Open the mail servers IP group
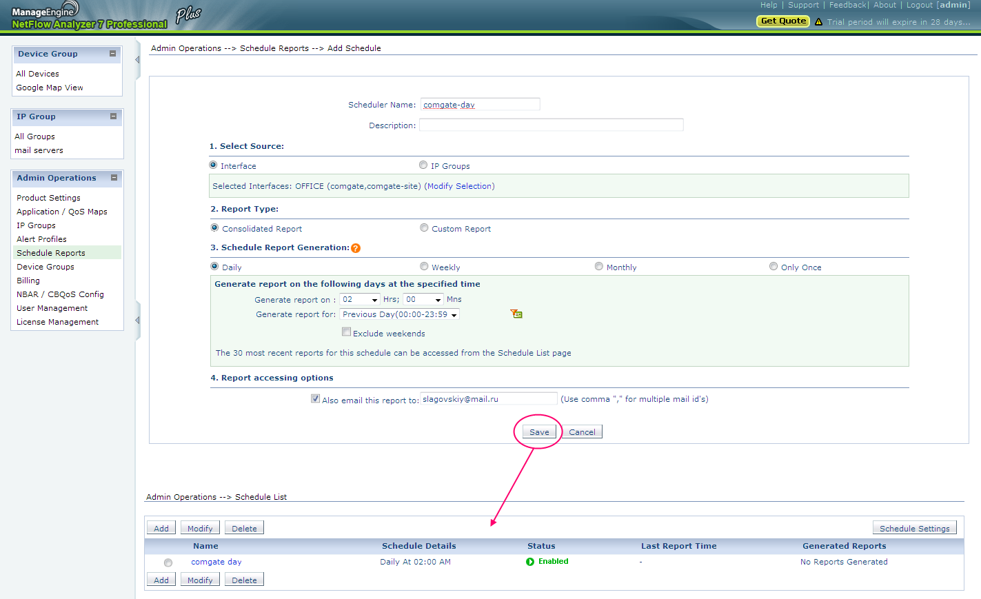Viewport: 981px width, 599px height. (x=39, y=150)
